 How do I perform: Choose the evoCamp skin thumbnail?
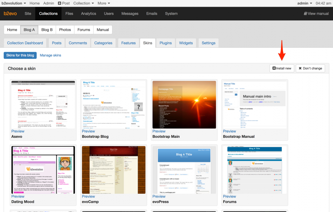114,170
